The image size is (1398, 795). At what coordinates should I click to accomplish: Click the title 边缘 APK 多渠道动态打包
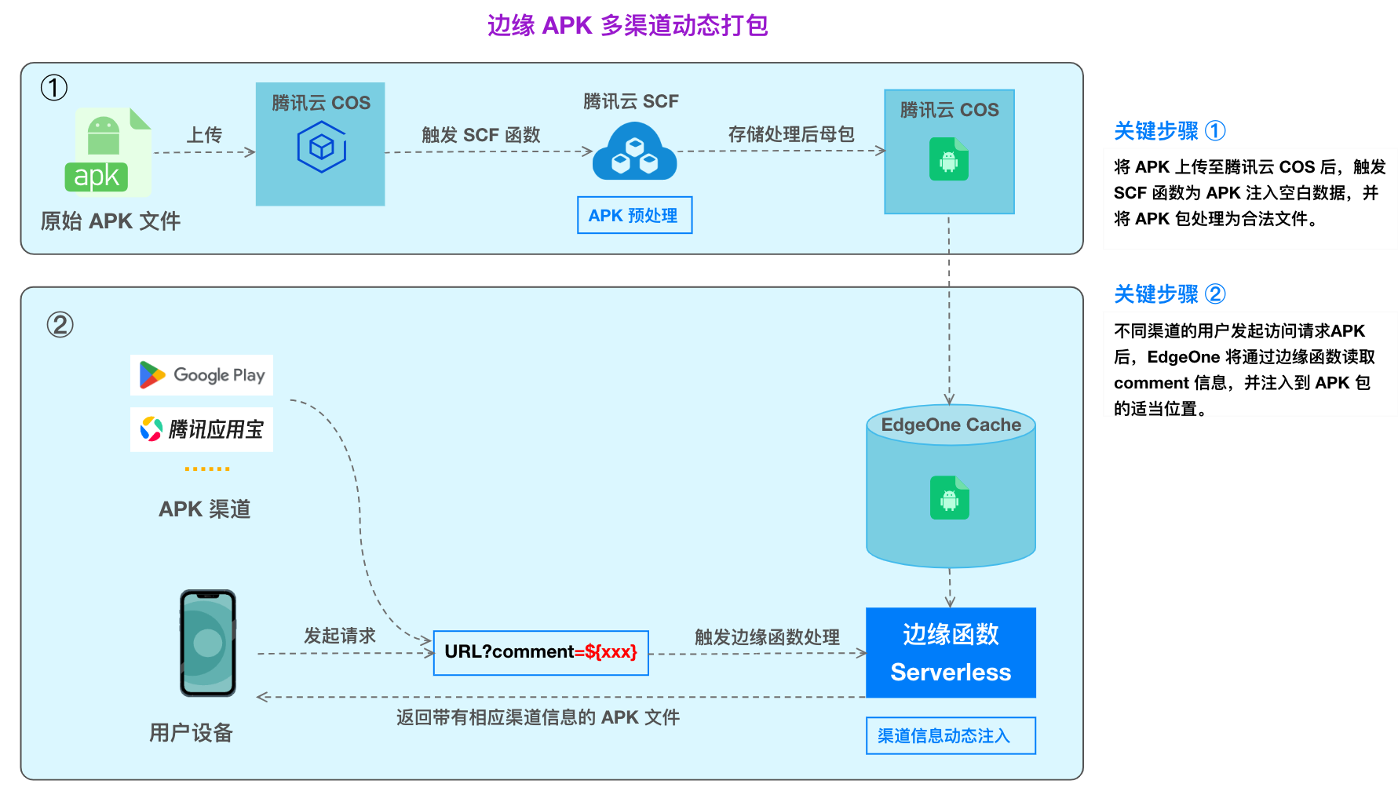point(627,25)
